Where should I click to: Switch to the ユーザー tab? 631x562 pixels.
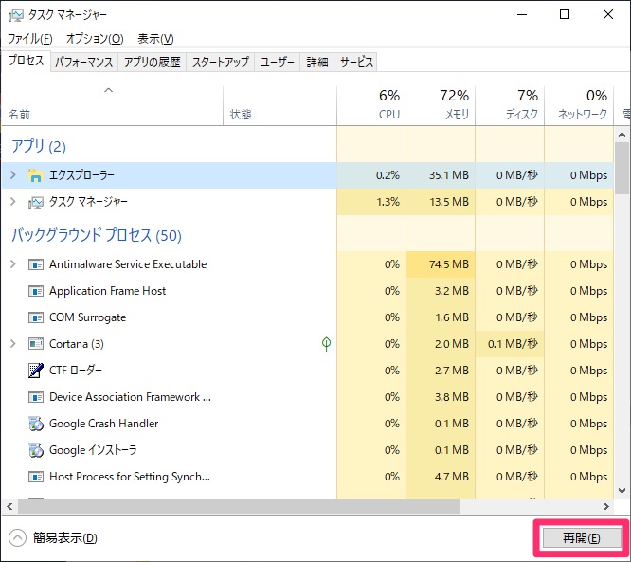pos(278,62)
